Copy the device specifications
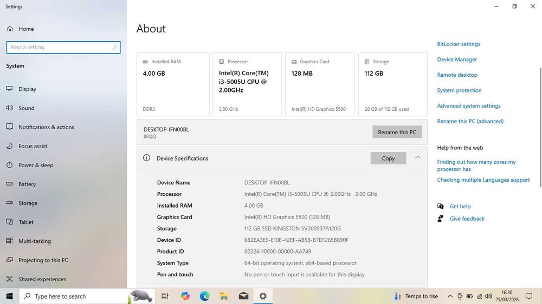 click(388, 158)
